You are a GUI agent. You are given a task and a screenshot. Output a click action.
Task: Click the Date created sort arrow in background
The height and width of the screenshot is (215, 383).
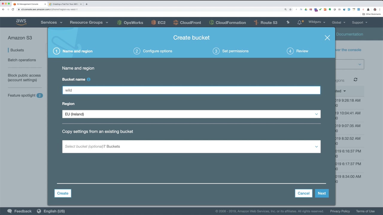click(x=344, y=91)
